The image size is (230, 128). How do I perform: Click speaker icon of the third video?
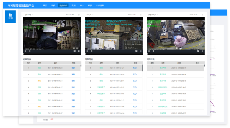click(x=153, y=51)
